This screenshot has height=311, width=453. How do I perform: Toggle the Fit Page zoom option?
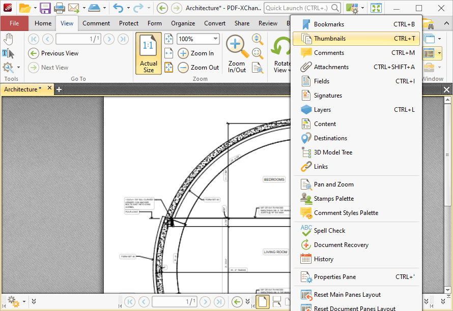(x=168, y=39)
